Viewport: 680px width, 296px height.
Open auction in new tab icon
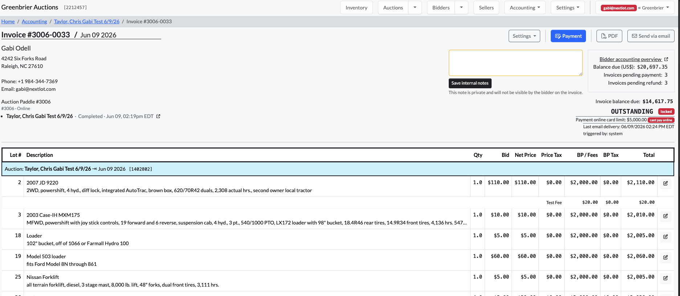[158, 116]
